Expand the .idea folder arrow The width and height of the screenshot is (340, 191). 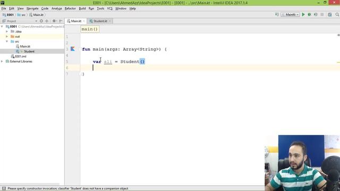[7, 31]
